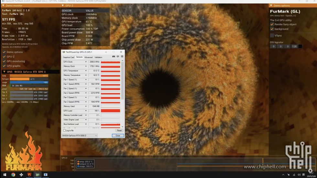
Task: Click the GPU-Z sensor list scrollbar
Action: pos(122,81)
